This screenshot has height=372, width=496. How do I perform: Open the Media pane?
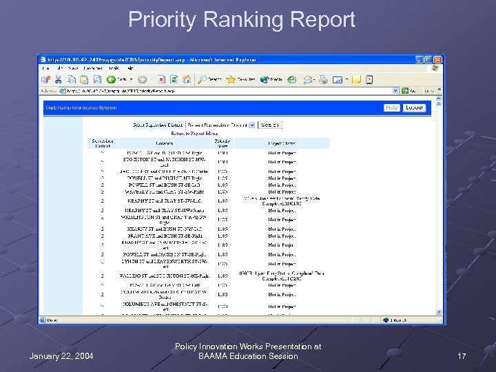(271, 79)
